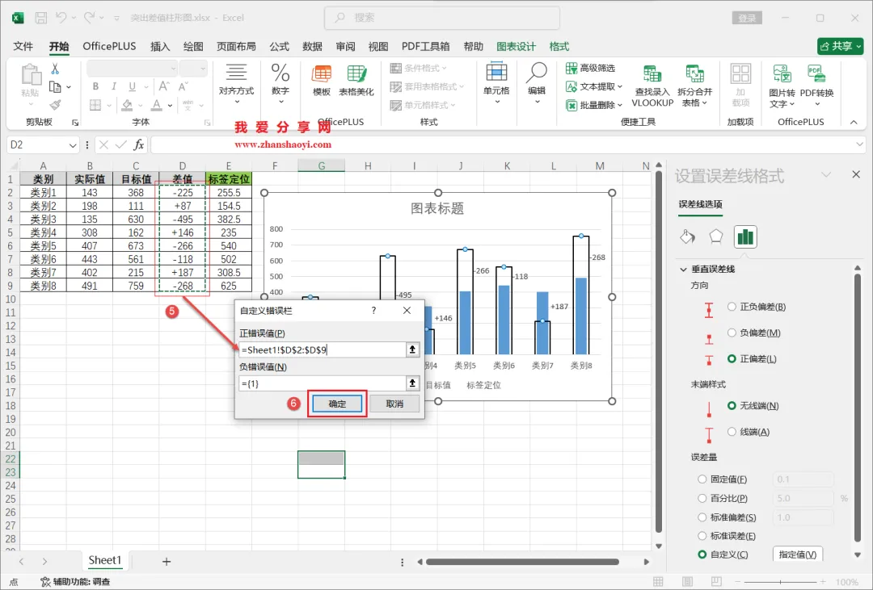Open the 查找录入 VLOOKUP tool
Image resolution: width=873 pixels, height=590 pixels.
click(x=652, y=86)
